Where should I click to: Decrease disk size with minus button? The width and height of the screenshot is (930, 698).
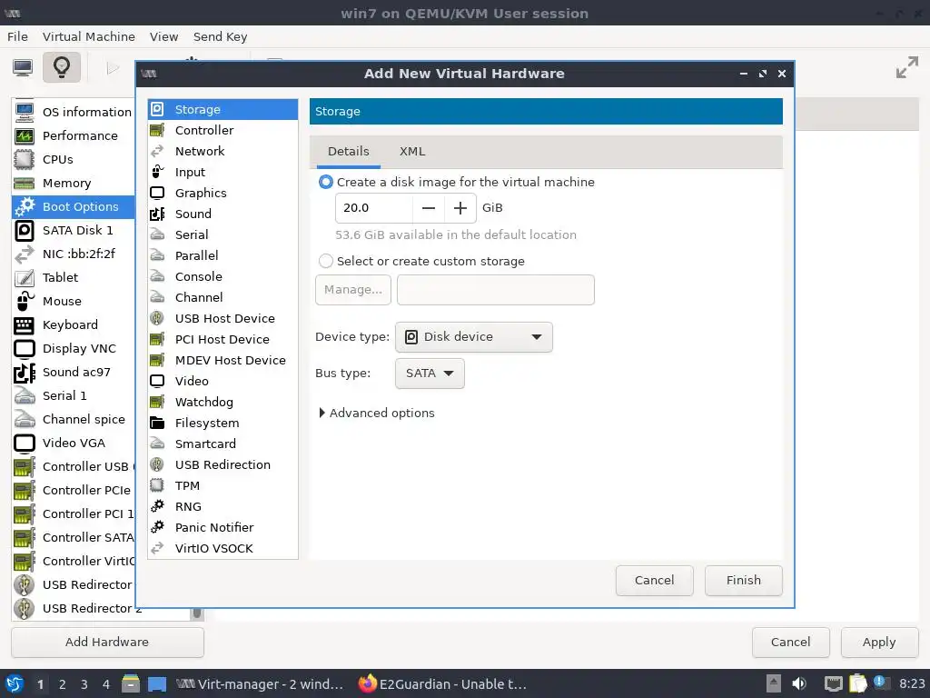click(x=429, y=208)
